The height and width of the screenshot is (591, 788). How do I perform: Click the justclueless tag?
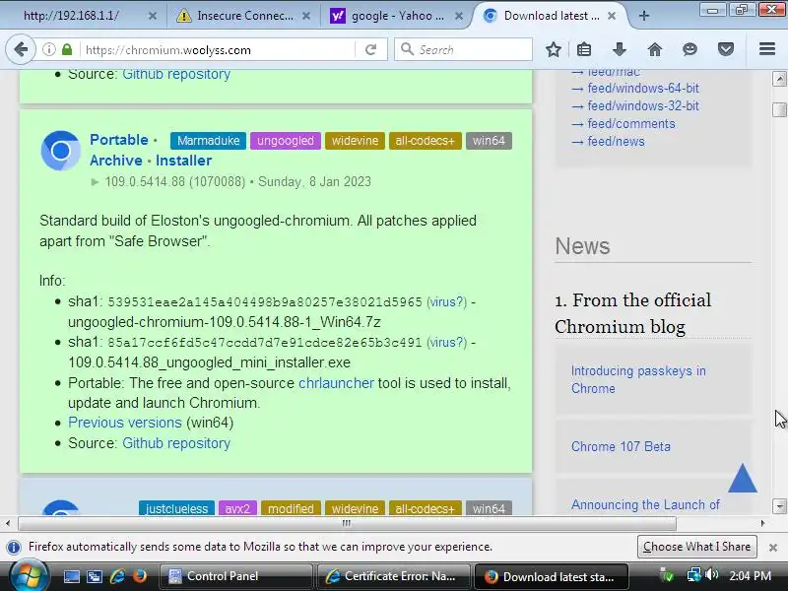click(176, 508)
